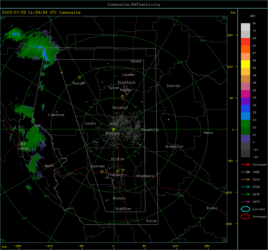Click the Banff label
The width and height of the screenshot is (268, 250).
[x=49, y=166]
